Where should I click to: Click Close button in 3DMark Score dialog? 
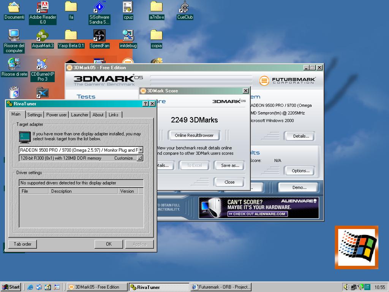(229, 182)
